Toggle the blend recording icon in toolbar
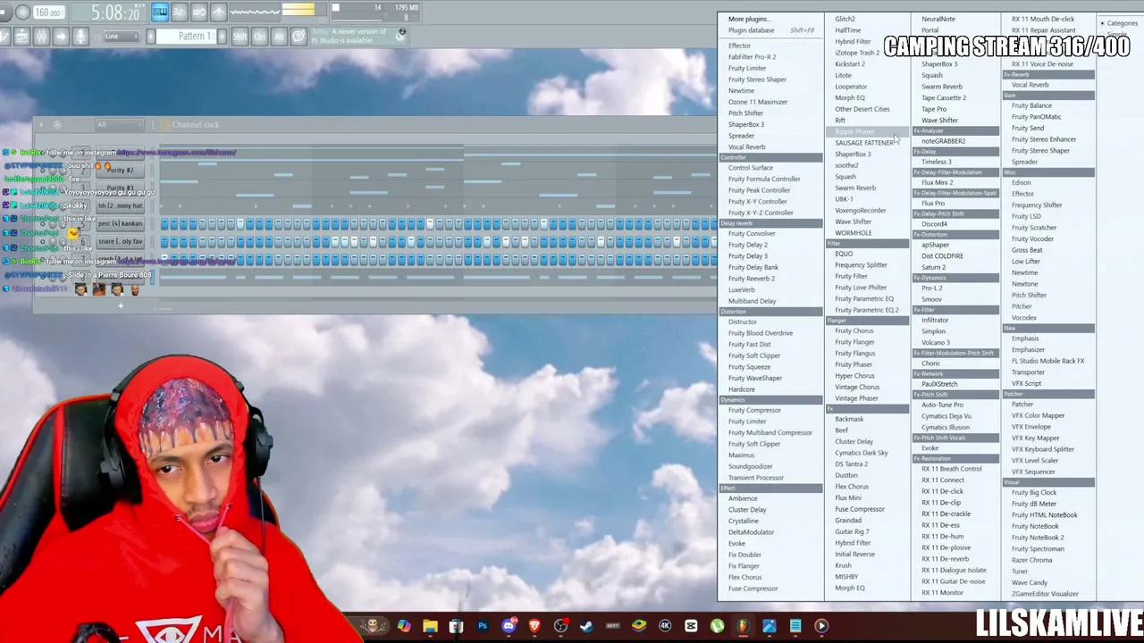This screenshot has width=1144, height=643. [198, 12]
